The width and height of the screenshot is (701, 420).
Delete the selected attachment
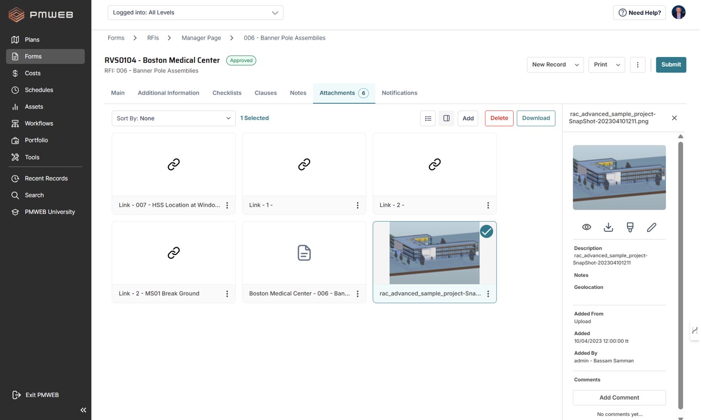click(499, 118)
